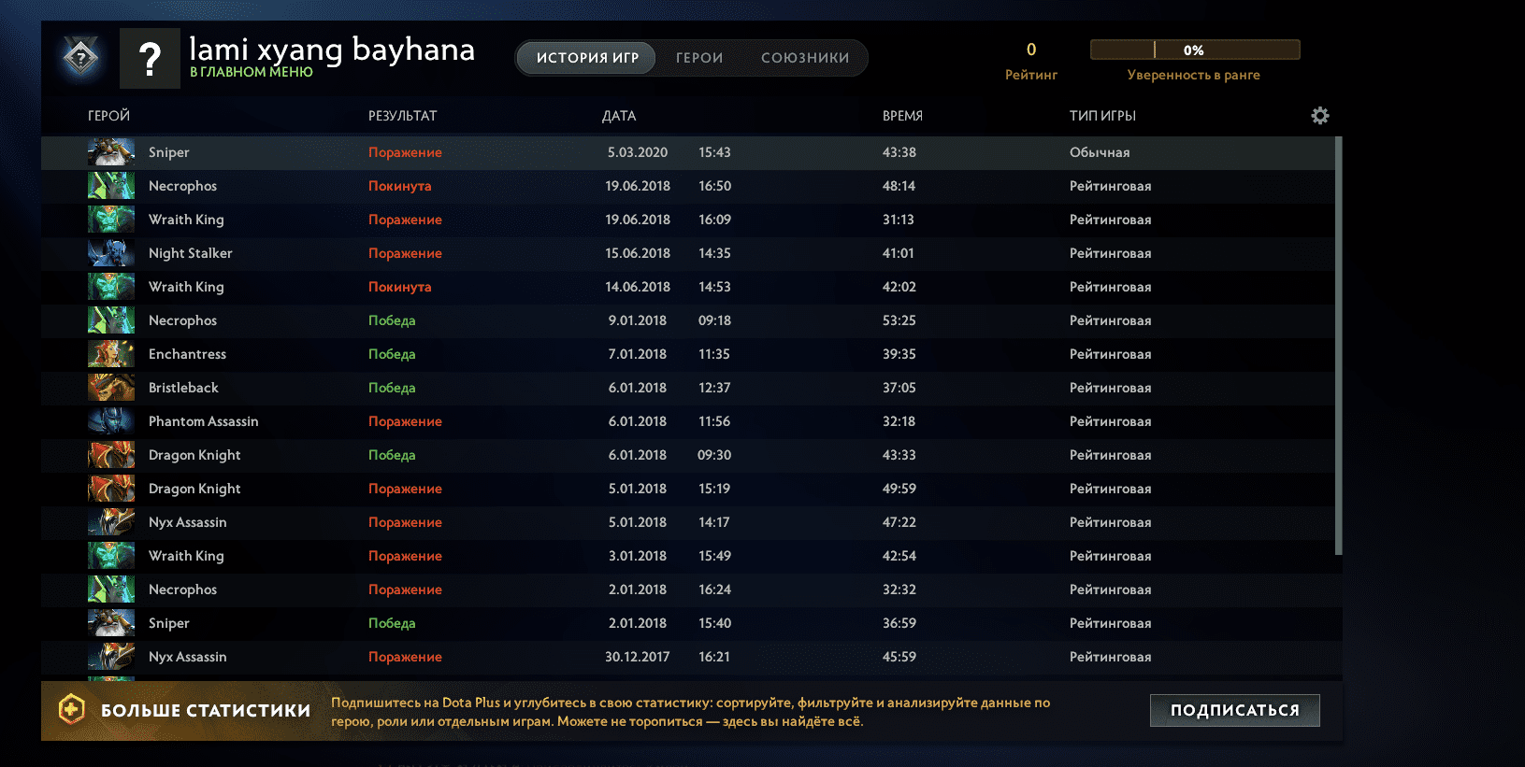The image size is (1525, 767).
Task: Select the ИСТОРИЯ ИГР tab
Action: [x=587, y=58]
